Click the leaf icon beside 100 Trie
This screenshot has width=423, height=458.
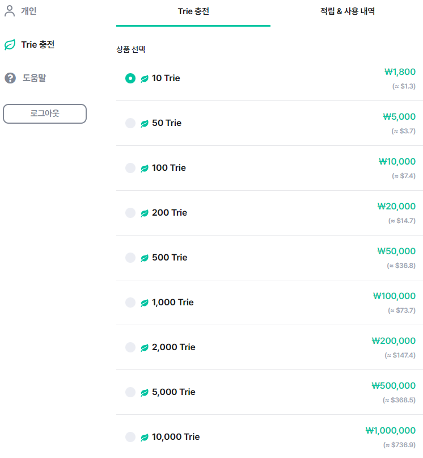click(x=144, y=168)
